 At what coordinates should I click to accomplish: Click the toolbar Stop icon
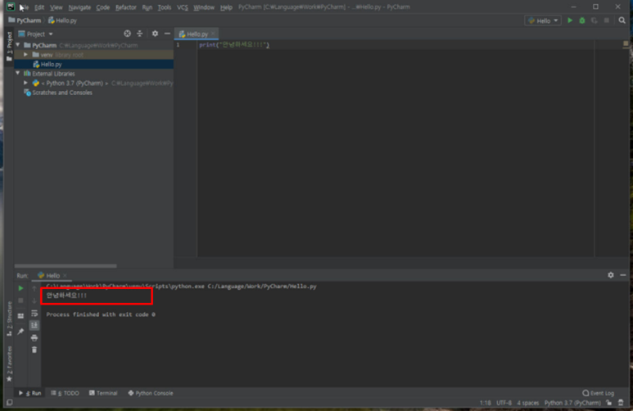tap(606, 20)
